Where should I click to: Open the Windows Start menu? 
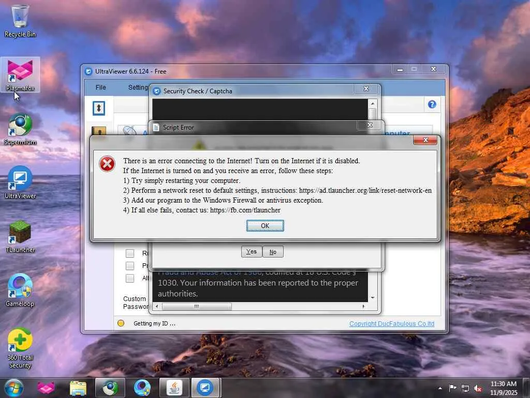point(14,388)
